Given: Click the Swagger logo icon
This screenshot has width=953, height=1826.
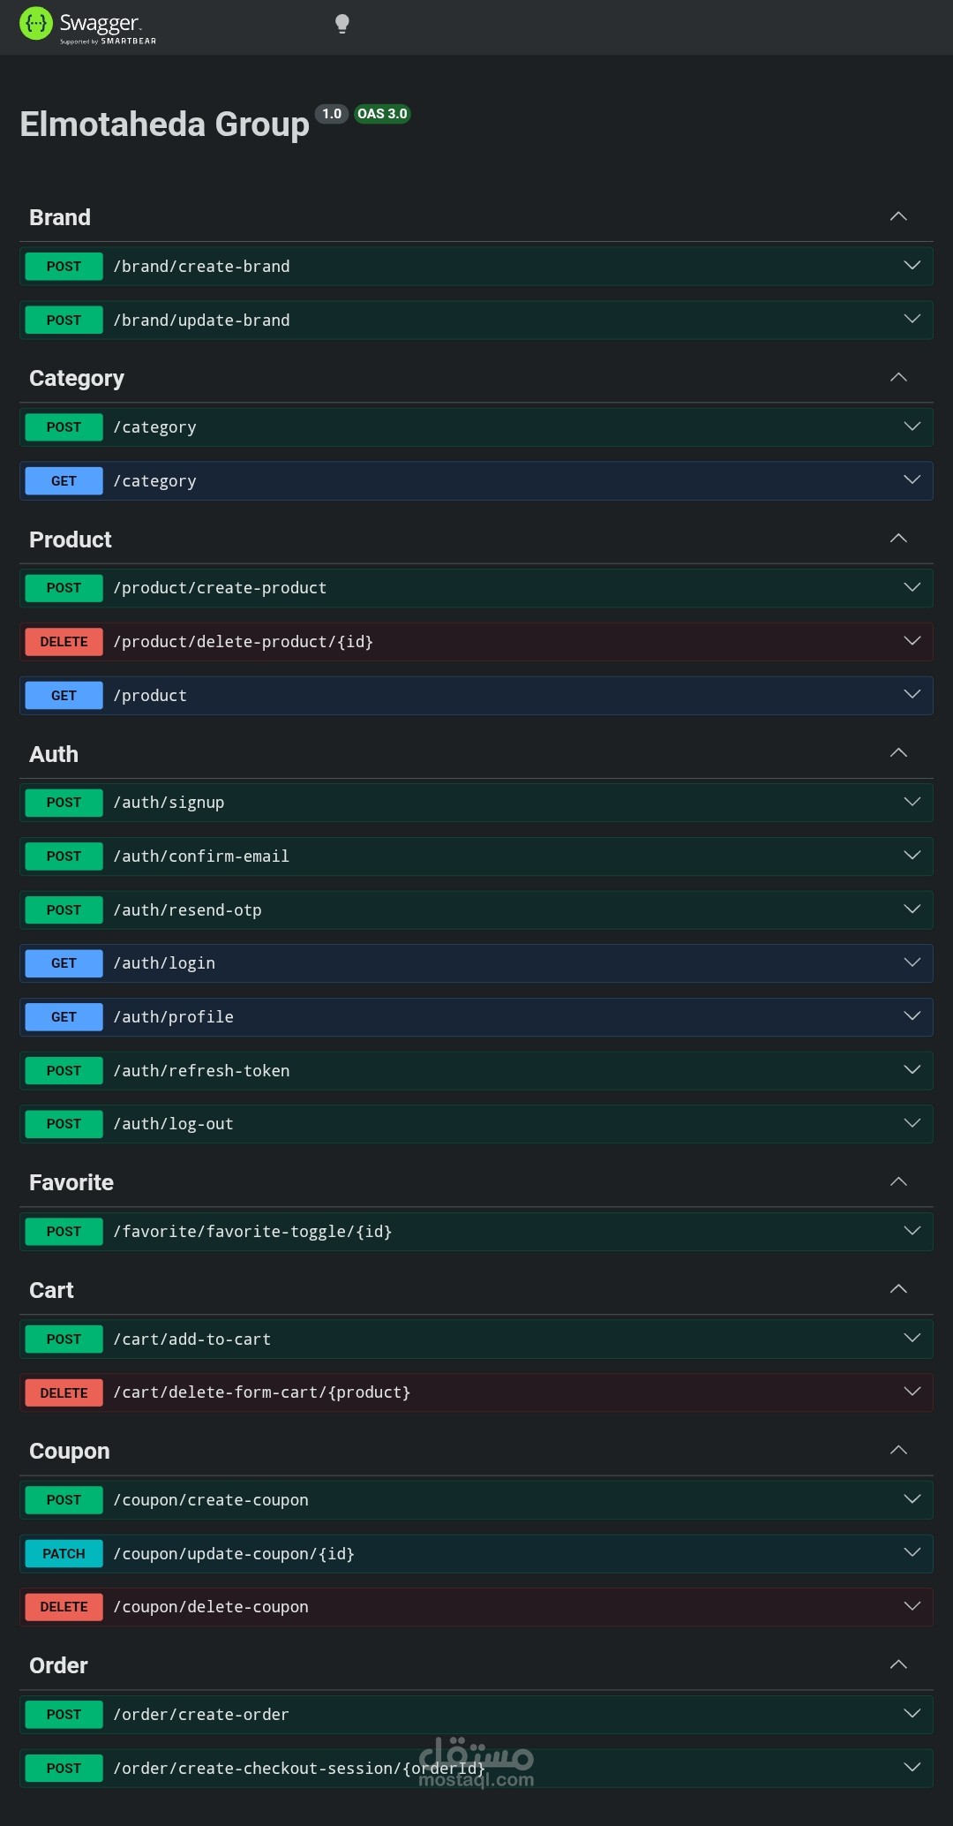Looking at the screenshot, I should (x=36, y=24).
